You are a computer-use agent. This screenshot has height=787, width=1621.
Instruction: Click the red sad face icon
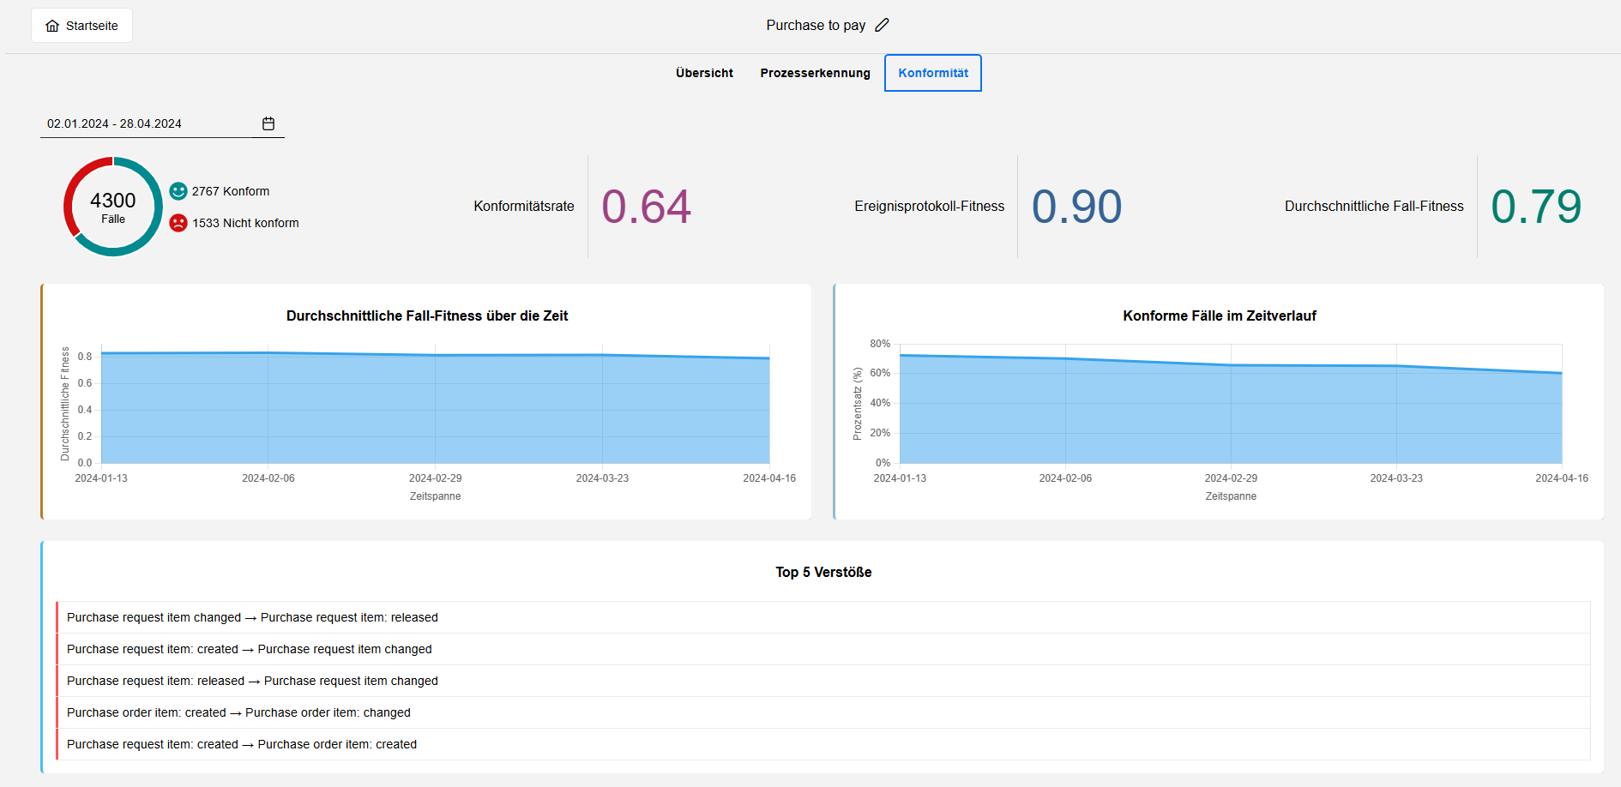click(178, 223)
